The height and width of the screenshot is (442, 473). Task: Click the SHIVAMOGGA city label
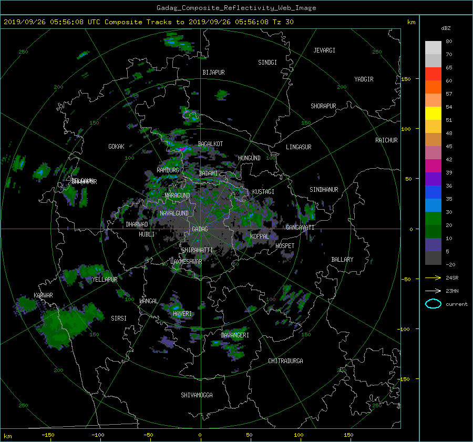(197, 395)
